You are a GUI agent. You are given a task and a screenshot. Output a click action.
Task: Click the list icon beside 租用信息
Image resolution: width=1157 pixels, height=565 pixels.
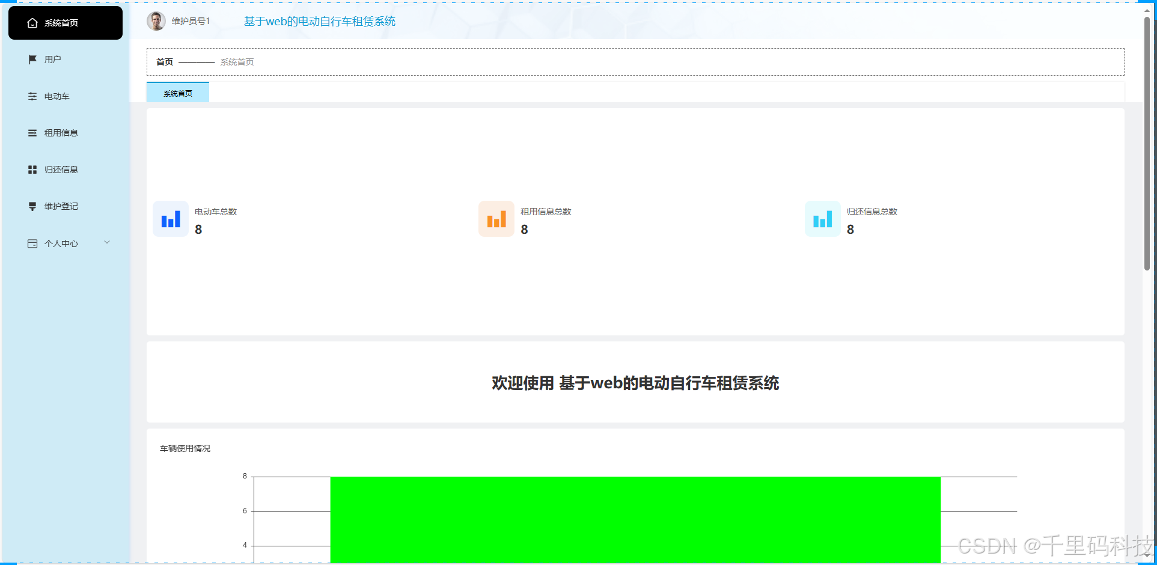(x=32, y=133)
